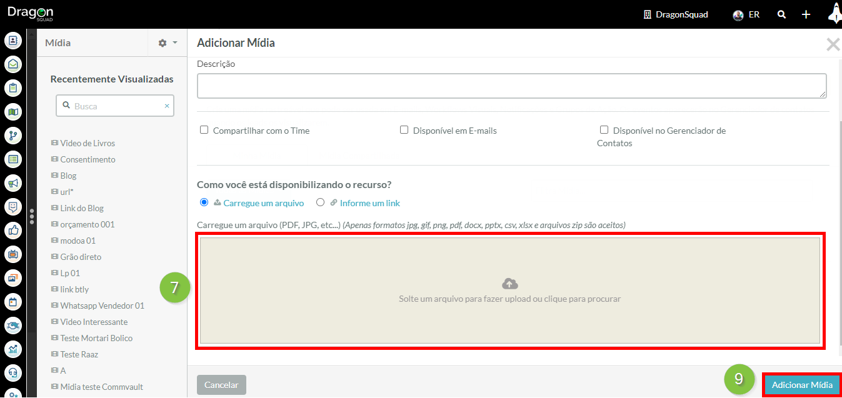Open Video de Livros media item
This screenshot has height=398, width=842.
pos(88,143)
